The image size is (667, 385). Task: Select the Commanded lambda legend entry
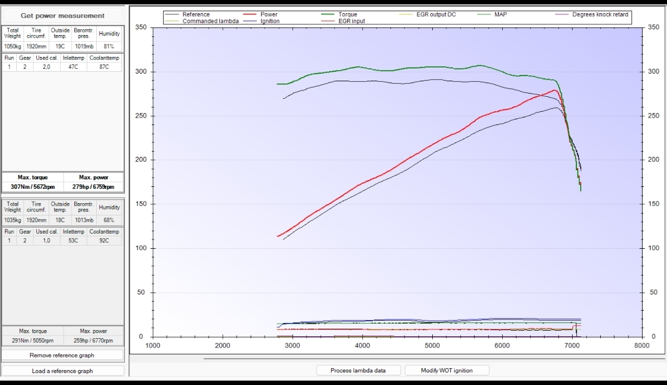coord(210,21)
